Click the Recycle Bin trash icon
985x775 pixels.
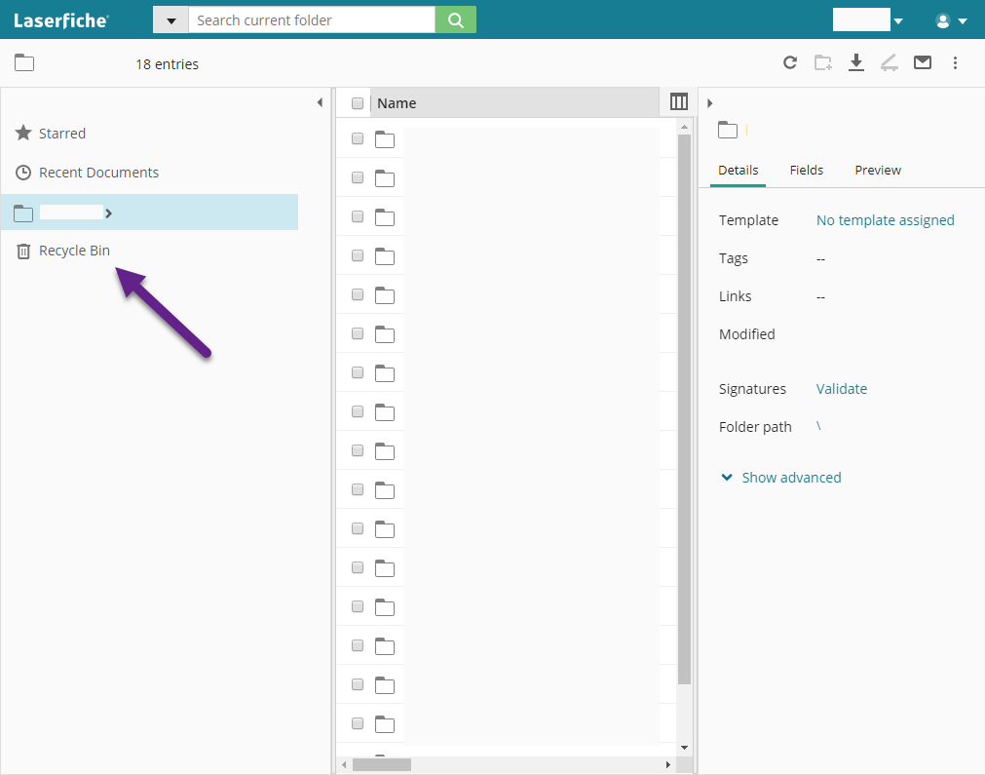23,251
